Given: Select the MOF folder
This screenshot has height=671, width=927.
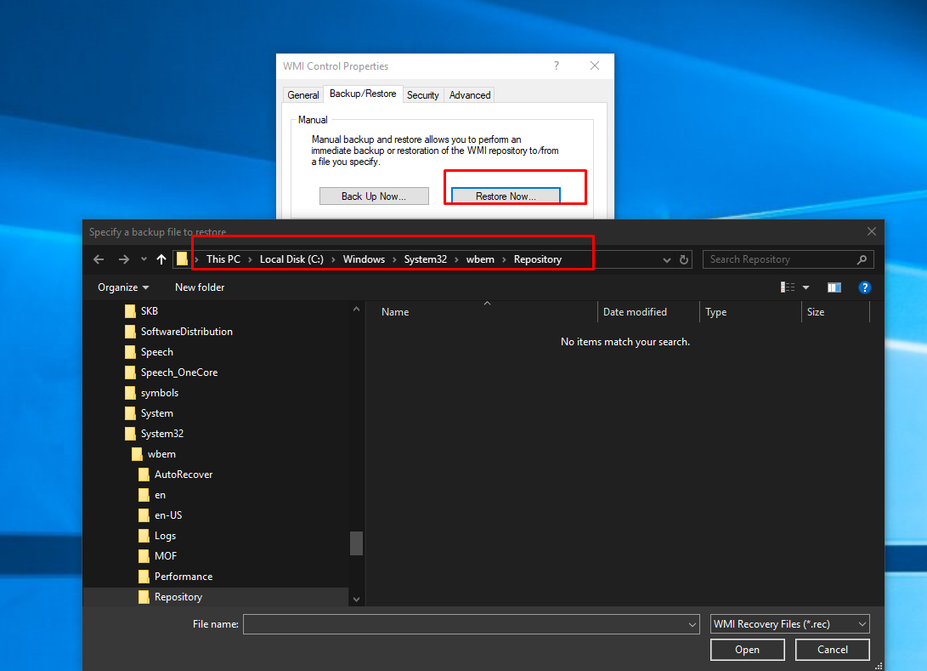Looking at the screenshot, I should pos(166,555).
